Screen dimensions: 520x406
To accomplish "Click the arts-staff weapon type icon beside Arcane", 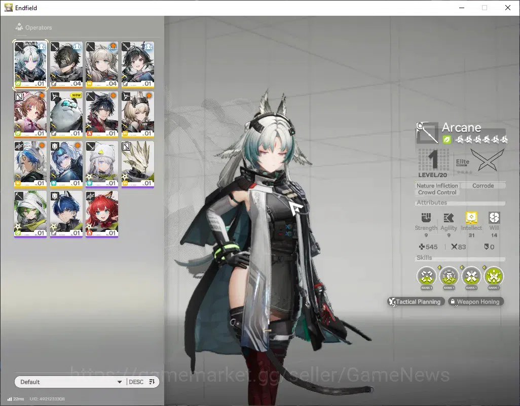I will [427, 132].
